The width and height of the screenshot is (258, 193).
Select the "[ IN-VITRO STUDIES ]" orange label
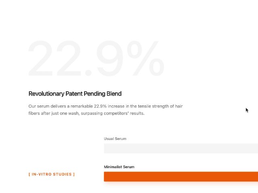[52, 175]
